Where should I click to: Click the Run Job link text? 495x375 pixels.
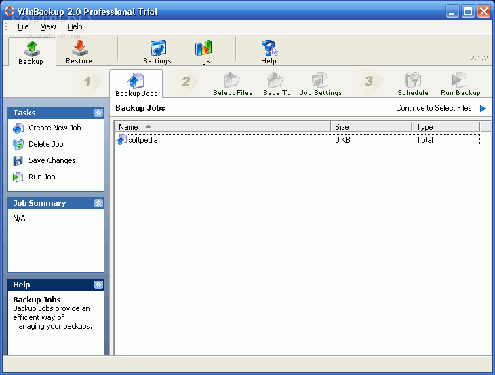(x=41, y=177)
